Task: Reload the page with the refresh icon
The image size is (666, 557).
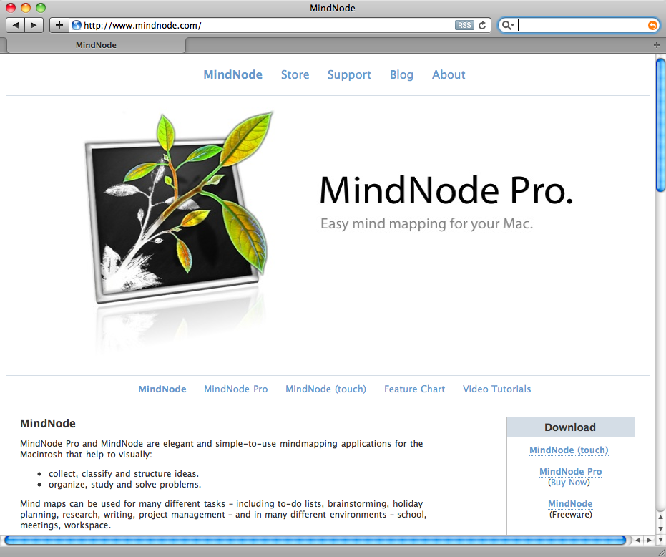Action: pos(482,25)
